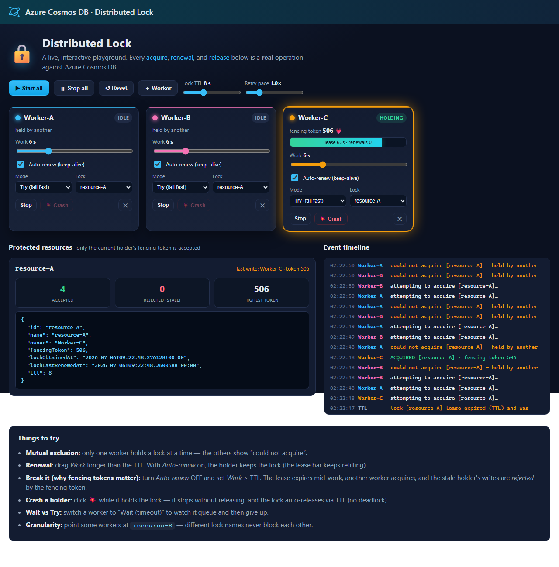
Task: Stop Worker-C
Action: point(300,219)
